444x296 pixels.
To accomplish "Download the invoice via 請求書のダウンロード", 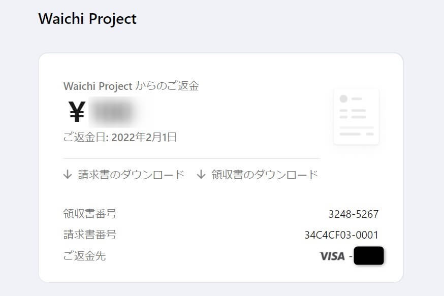I will pos(132,175).
